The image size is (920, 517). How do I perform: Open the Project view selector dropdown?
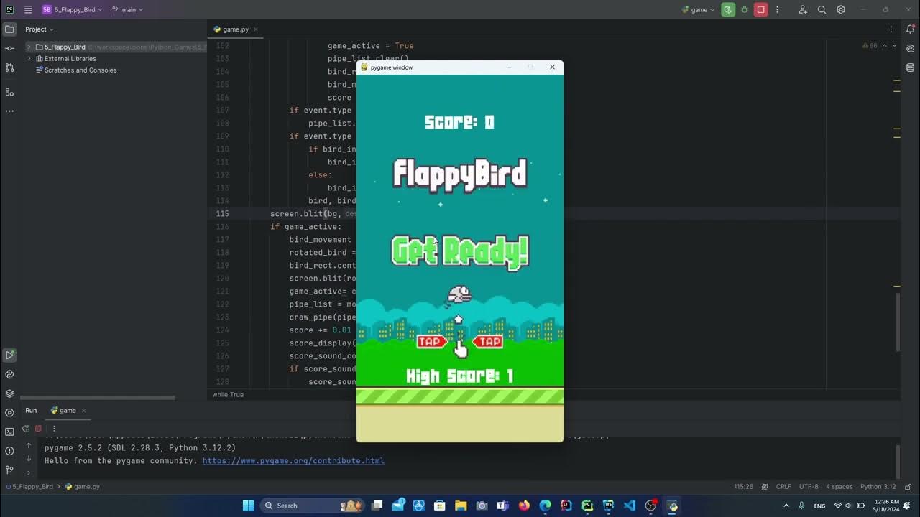point(40,29)
